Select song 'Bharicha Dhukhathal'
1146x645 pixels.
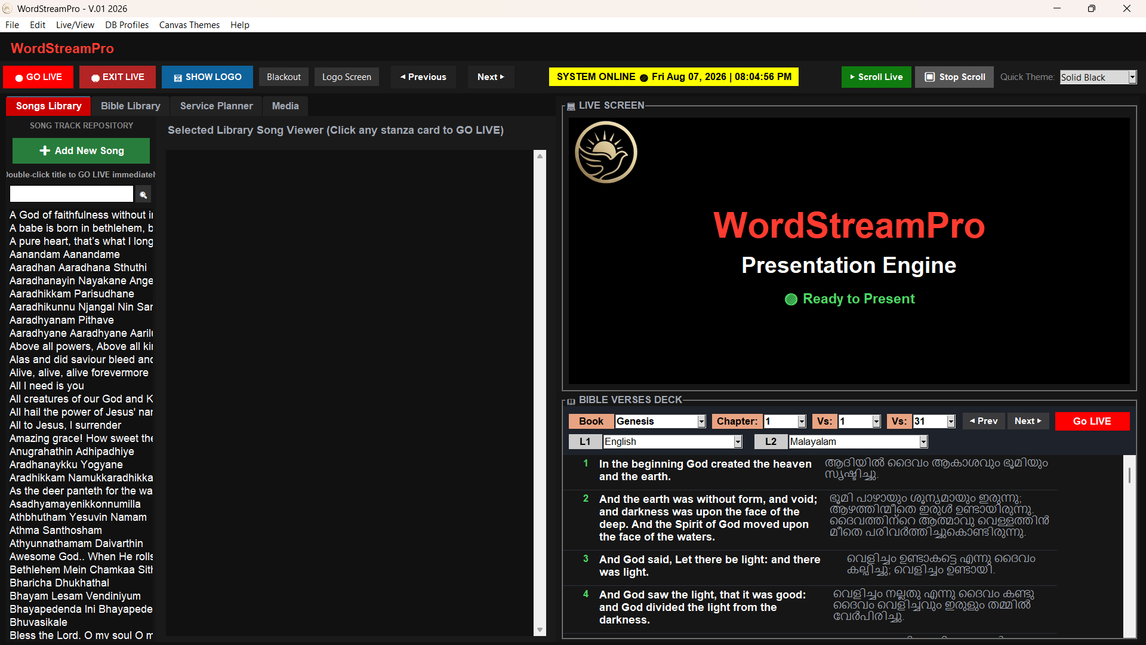[x=59, y=583]
